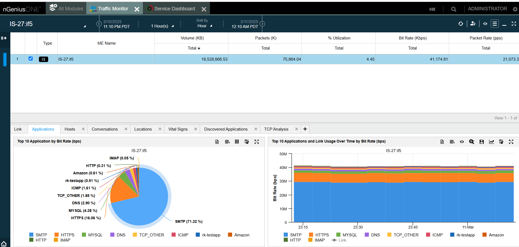Open the global search magnifier icon

(x=453, y=9)
